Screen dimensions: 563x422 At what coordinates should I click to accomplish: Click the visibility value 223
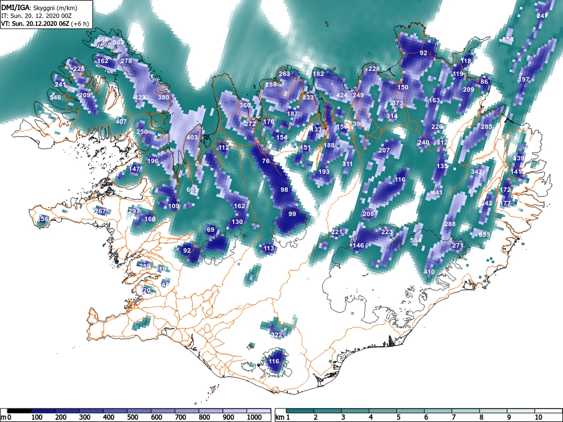pyautogui.click(x=387, y=232)
